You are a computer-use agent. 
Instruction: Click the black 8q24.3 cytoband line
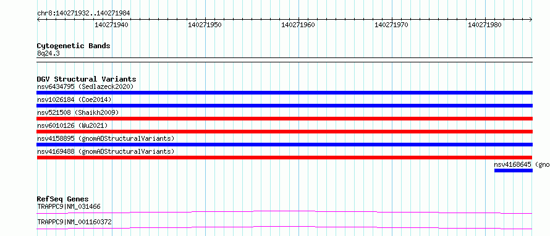(x=284, y=60)
